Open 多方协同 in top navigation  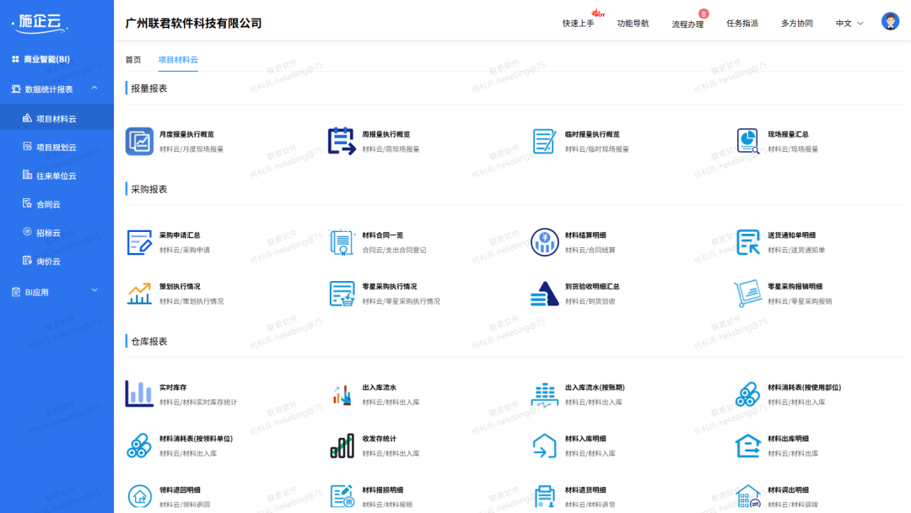(x=796, y=24)
